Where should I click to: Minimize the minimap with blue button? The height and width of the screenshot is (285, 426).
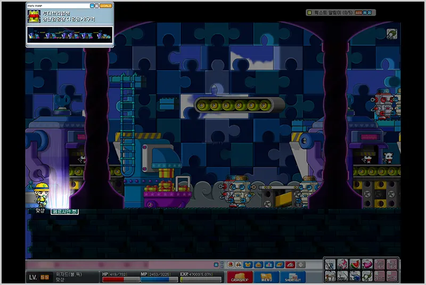(92, 6)
